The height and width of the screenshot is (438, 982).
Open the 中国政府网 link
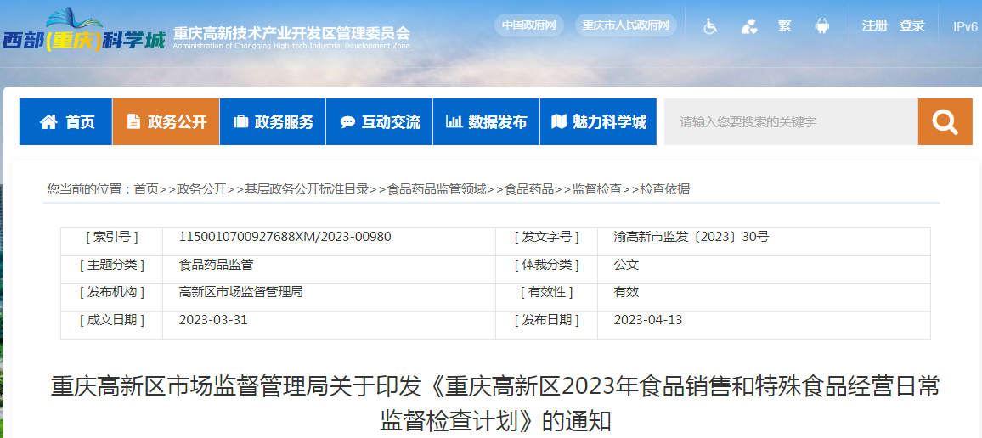(x=529, y=25)
